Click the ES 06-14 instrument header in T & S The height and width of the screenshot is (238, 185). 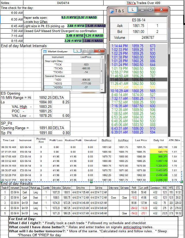(139, 20)
